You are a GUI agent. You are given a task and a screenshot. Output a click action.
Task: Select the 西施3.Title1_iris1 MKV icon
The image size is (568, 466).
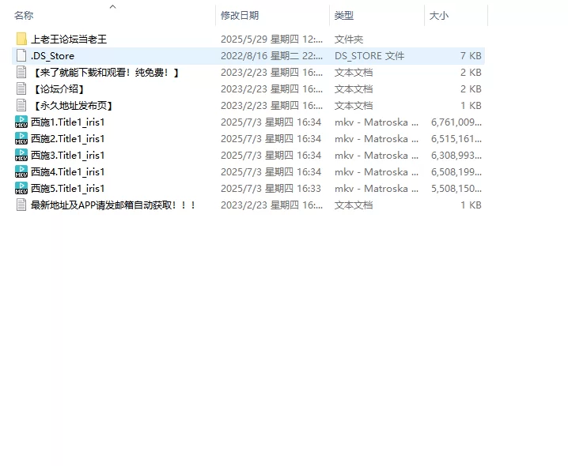click(21, 156)
